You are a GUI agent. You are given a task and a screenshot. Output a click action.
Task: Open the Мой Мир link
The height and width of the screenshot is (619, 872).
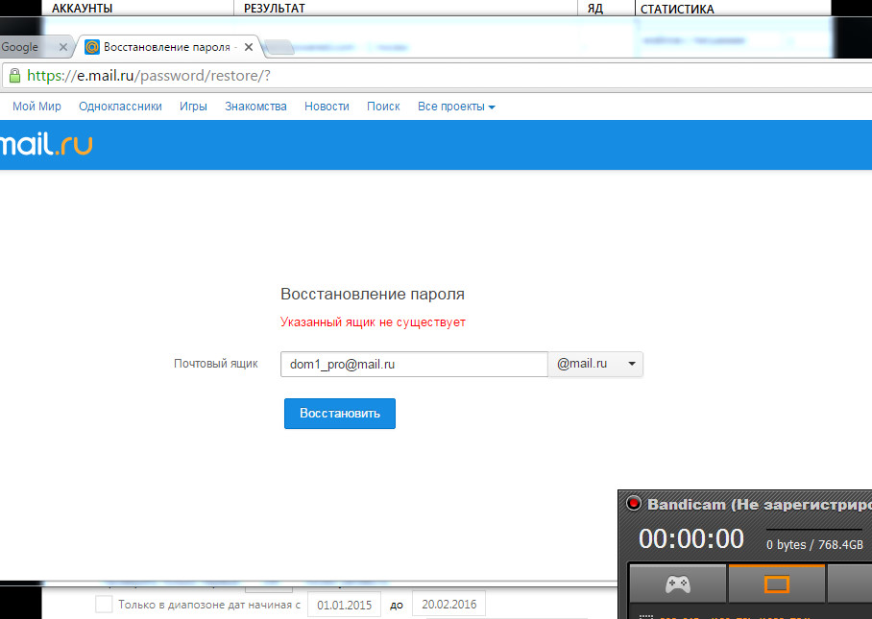pos(36,107)
